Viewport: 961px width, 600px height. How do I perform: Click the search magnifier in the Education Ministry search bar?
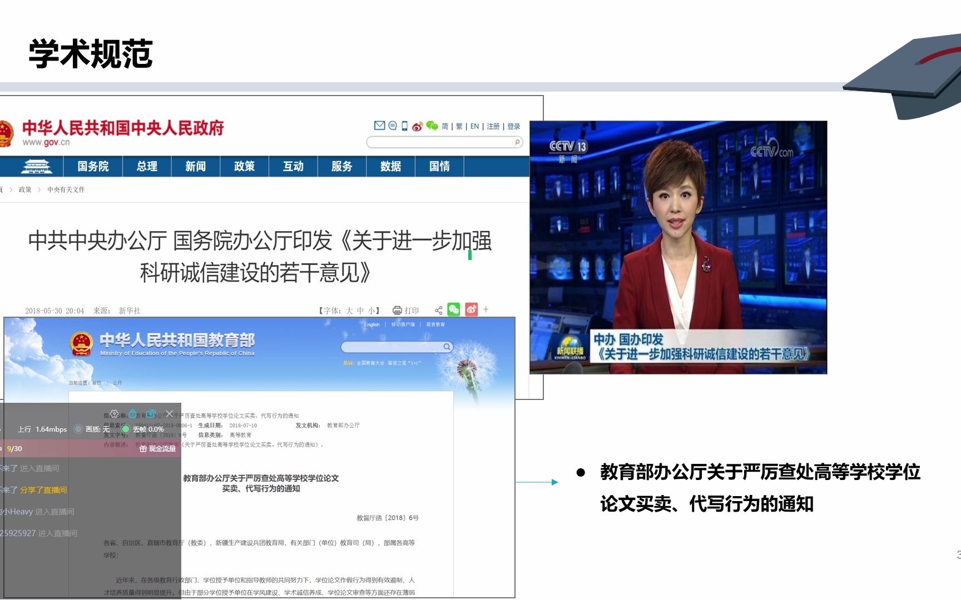click(447, 347)
